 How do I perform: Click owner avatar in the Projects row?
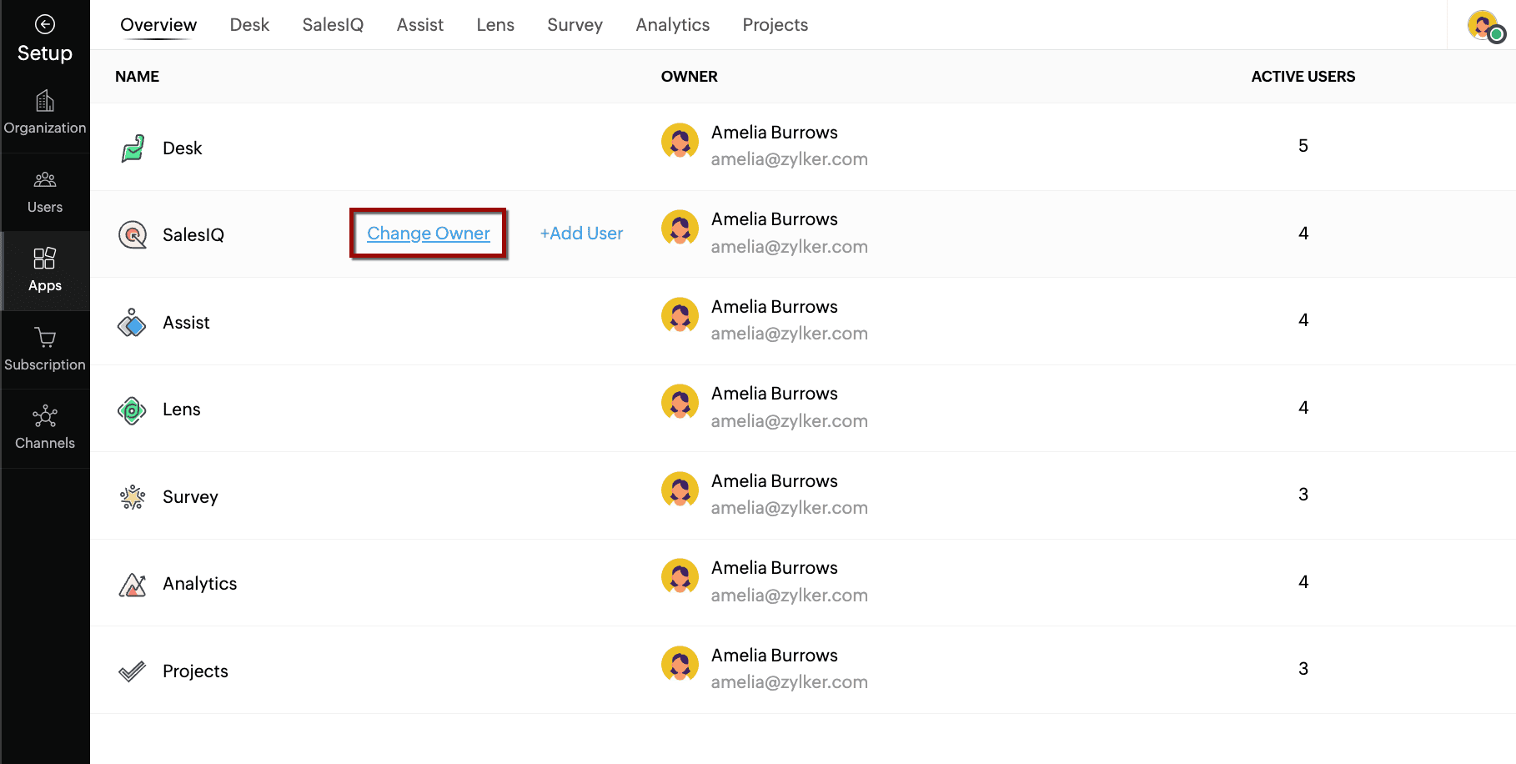[680, 664]
